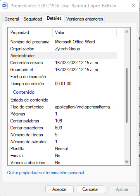The height and width of the screenshot is (196, 140).
Task: Select the Plantilla property row
Action: (x=63, y=149)
